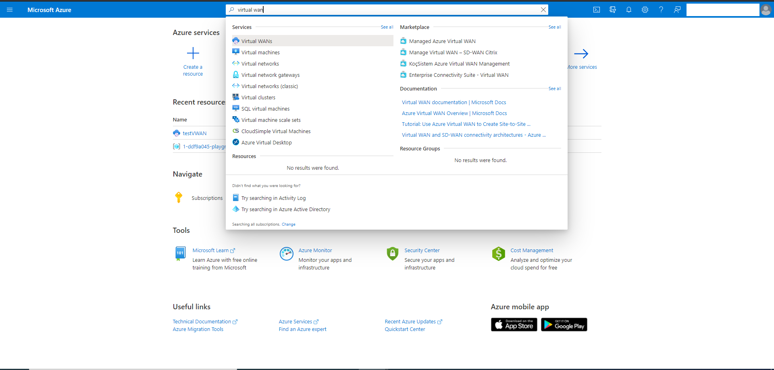774x370 pixels.
Task: Click the Activity Log search icon
Action: click(236, 197)
